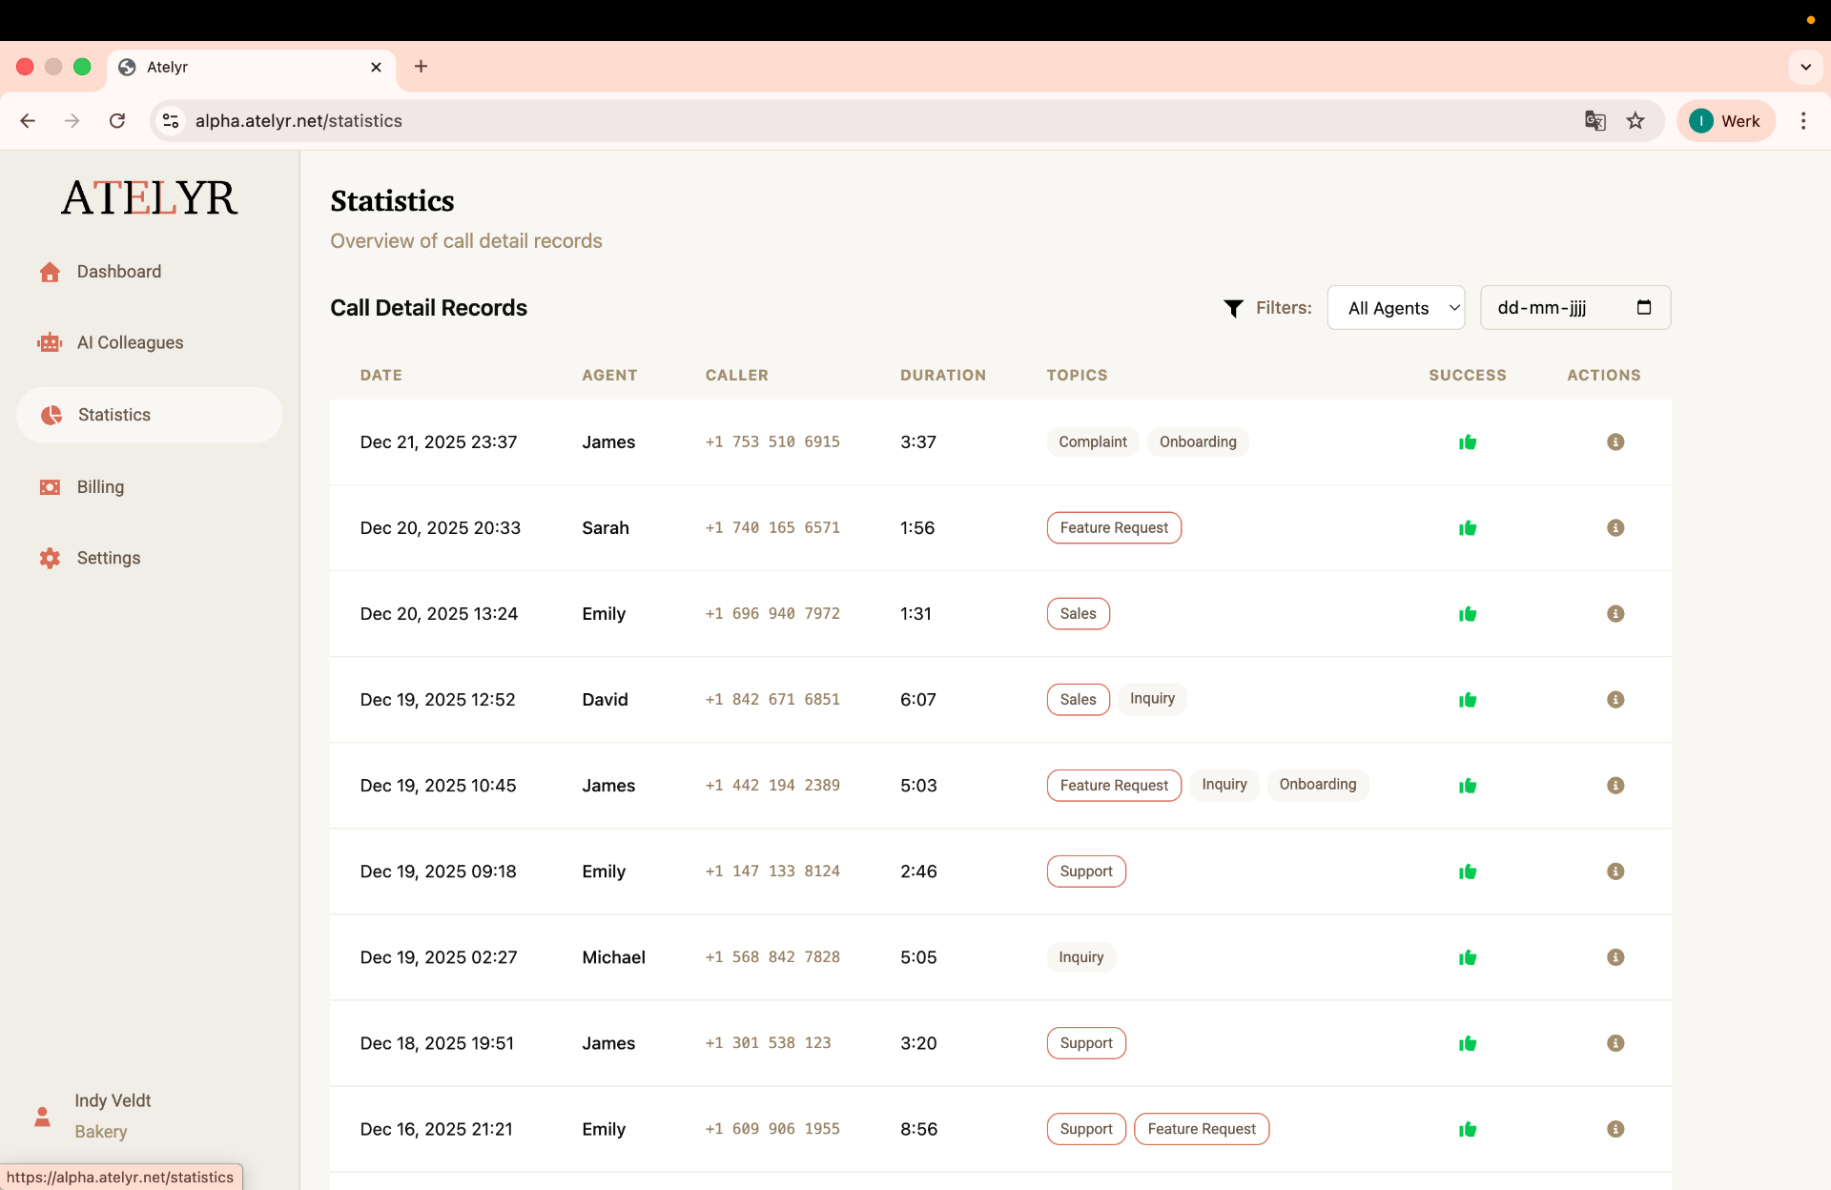Click the AGENT column header
This screenshot has height=1190, width=1831.
click(609, 376)
